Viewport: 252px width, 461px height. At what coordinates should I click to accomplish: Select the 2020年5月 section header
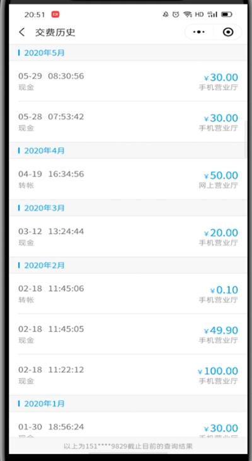[129, 53]
